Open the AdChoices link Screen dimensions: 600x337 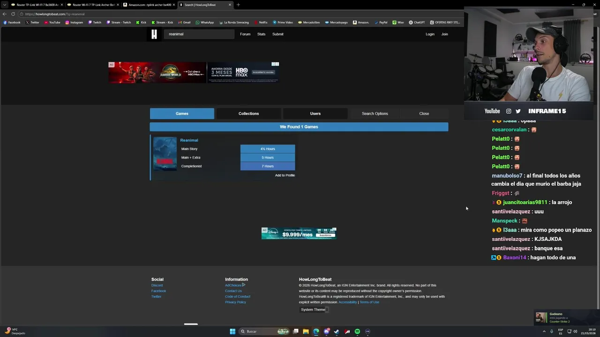tap(235, 286)
